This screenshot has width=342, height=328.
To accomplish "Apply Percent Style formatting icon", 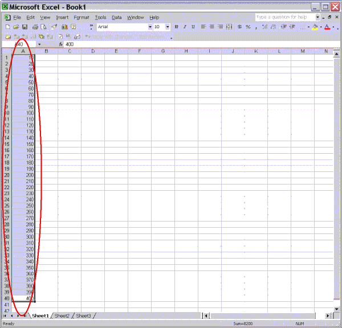I will coord(249,27).
